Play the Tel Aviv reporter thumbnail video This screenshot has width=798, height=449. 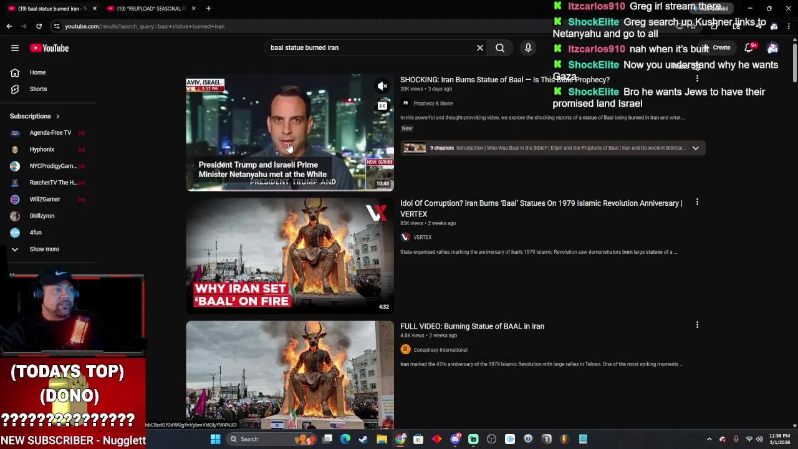pos(290,132)
